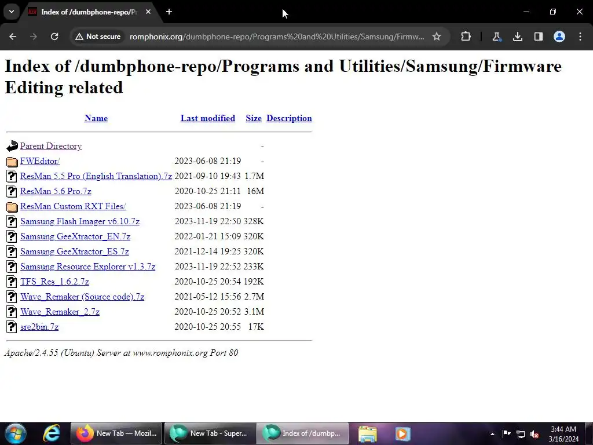Image resolution: width=593 pixels, height=445 pixels.
Task: Click the browser forward arrow
Action: [34, 37]
